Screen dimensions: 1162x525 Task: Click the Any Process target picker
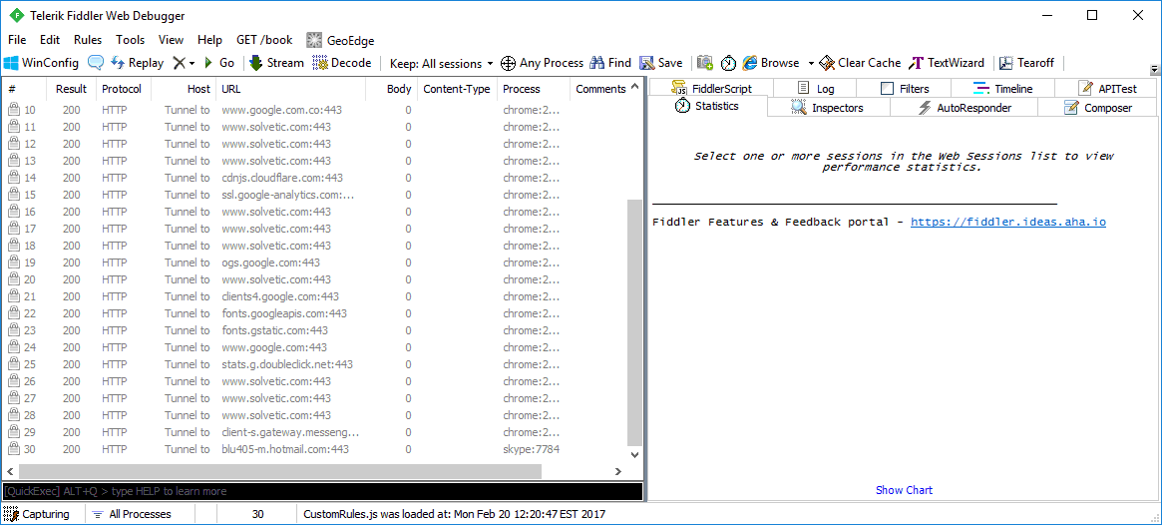pyautogui.click(x=543, y=63)
